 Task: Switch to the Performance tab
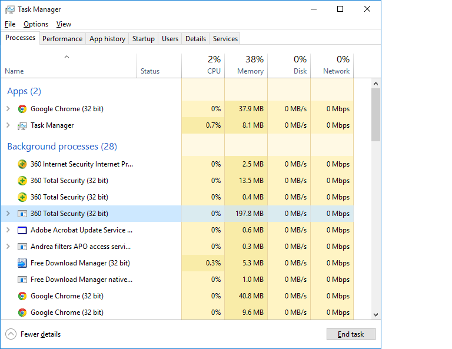pos(62,39)
